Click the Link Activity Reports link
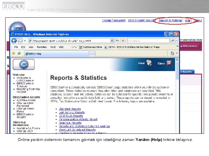 [x=72, y=112]
